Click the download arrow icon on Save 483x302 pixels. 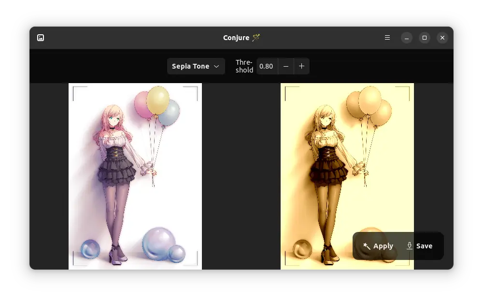(410, 245)
